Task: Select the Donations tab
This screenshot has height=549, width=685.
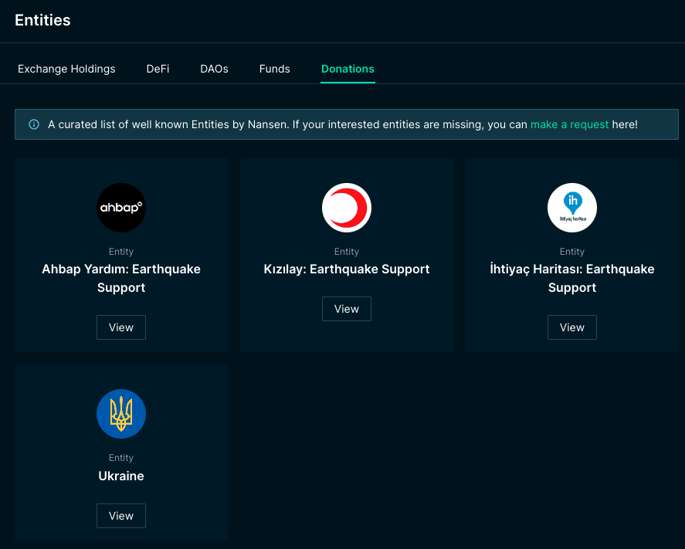Action: pyautogui.click(x=348, y=69)
